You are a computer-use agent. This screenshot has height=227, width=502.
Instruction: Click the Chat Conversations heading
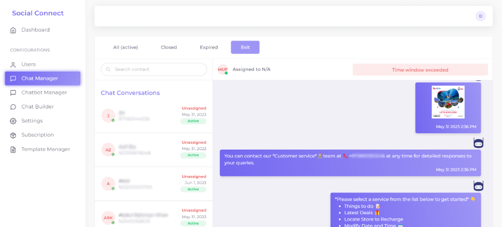tap(130, 93)
